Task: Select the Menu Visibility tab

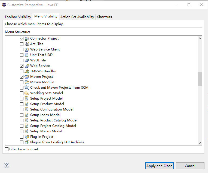Action: [x=46, y=16]
